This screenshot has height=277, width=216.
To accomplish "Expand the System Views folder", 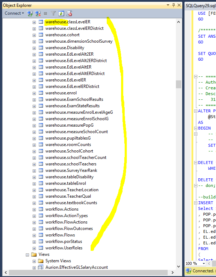I will tap(34, 261).
